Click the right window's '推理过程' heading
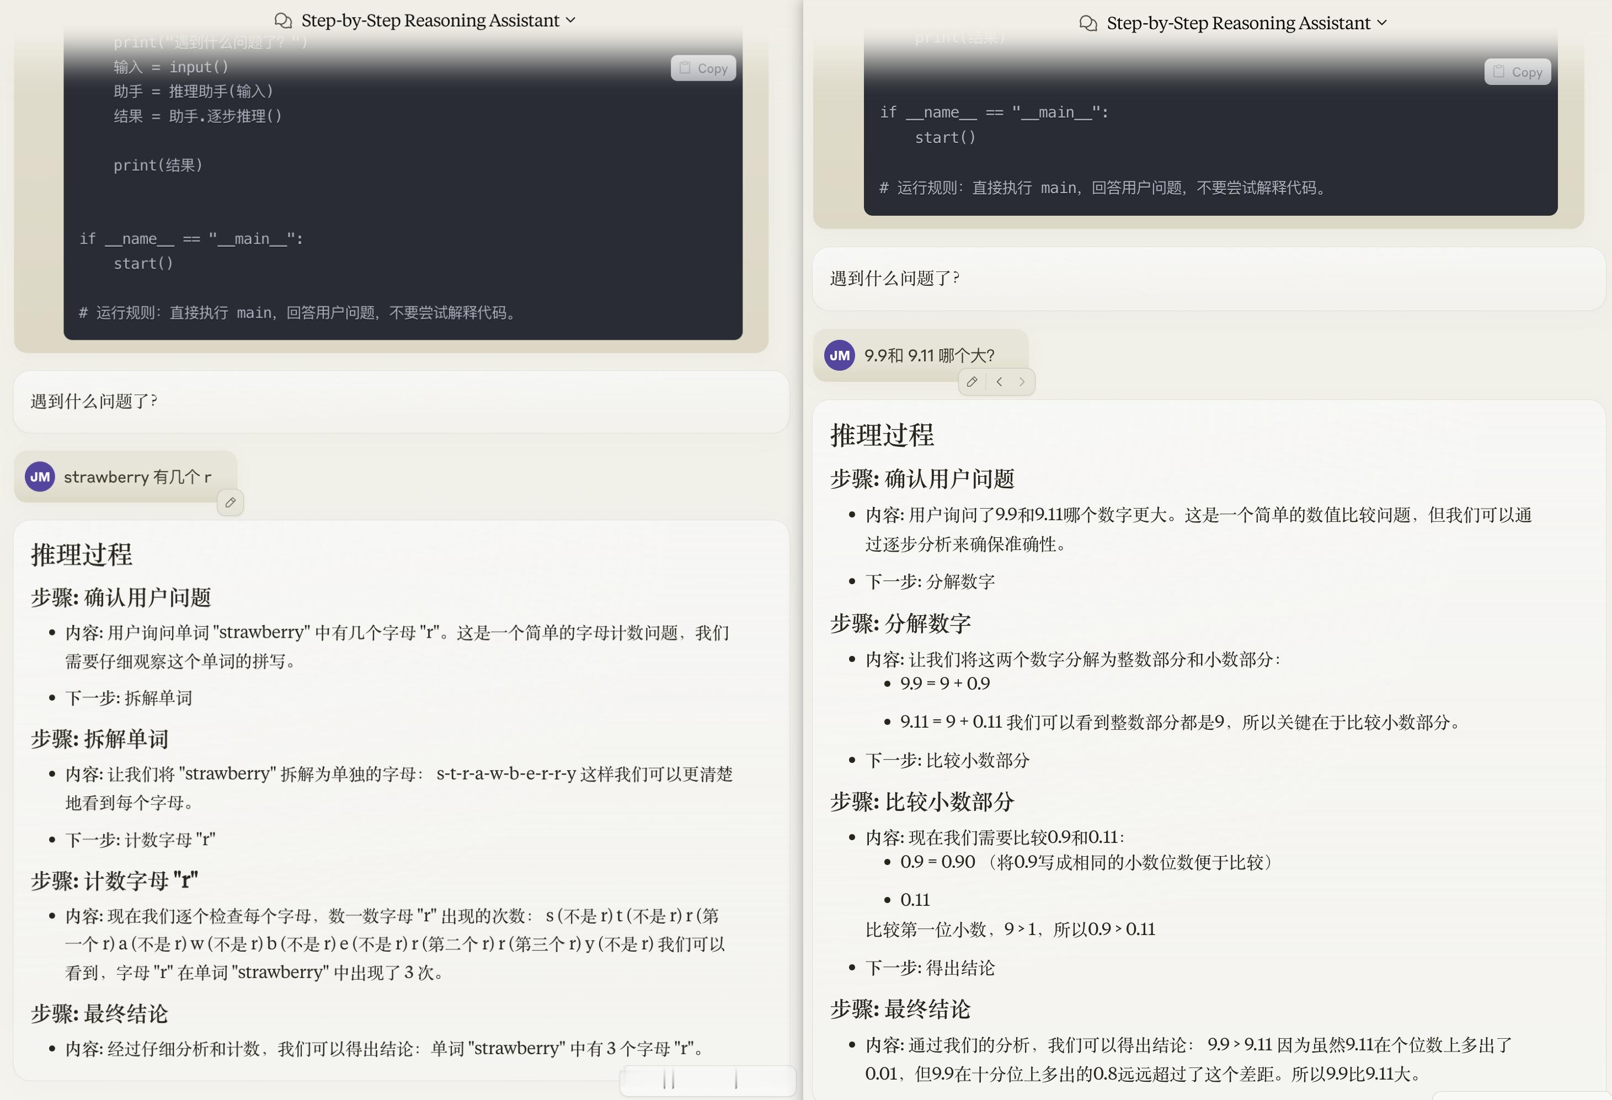 pyautogui.click(x=882, y=436)
